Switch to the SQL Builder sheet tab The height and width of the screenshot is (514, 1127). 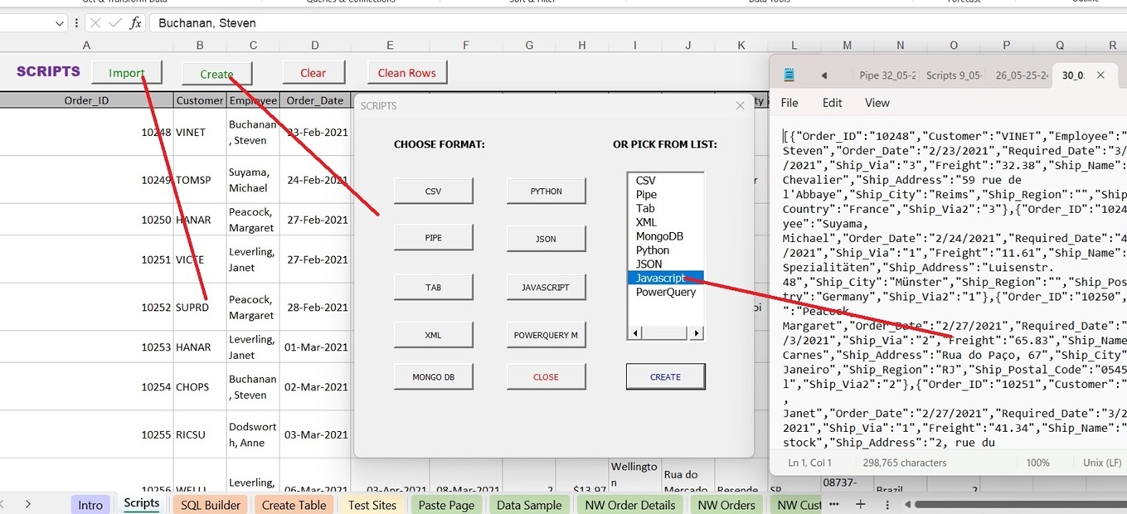(211, 505)
